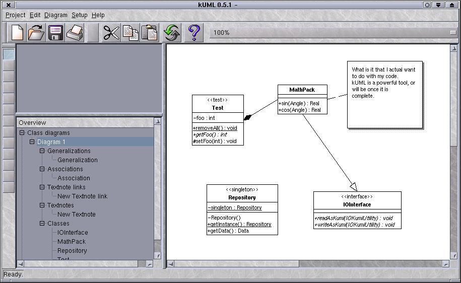This screenshot has width=461, height=283.
Task: Open a project with the folder icon
Action: pos(36,33)
